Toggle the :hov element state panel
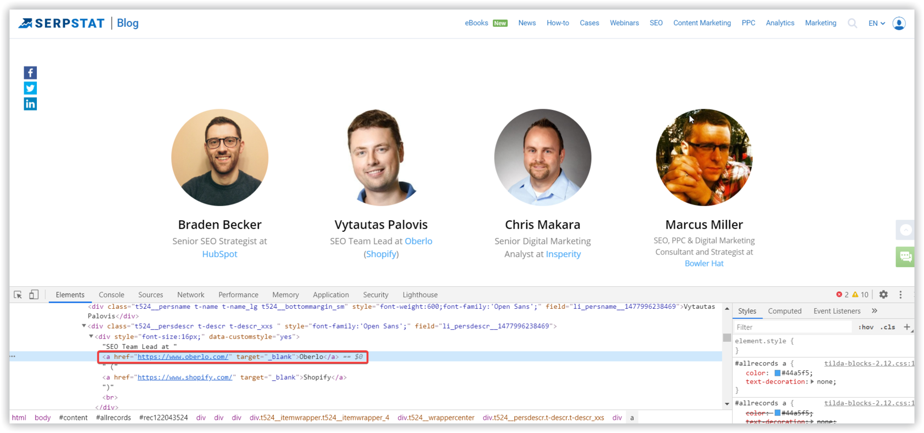Screen dimensions: 924x433 point(866,327)
